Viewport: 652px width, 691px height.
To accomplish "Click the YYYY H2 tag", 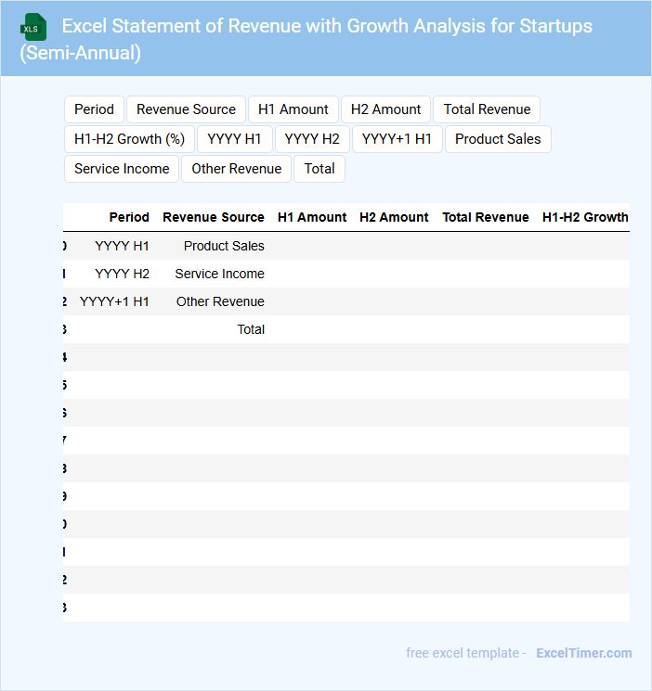I will coord(312,139).
